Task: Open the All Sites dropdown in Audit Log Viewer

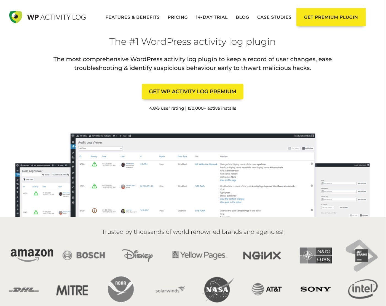Action: point(100,148)
